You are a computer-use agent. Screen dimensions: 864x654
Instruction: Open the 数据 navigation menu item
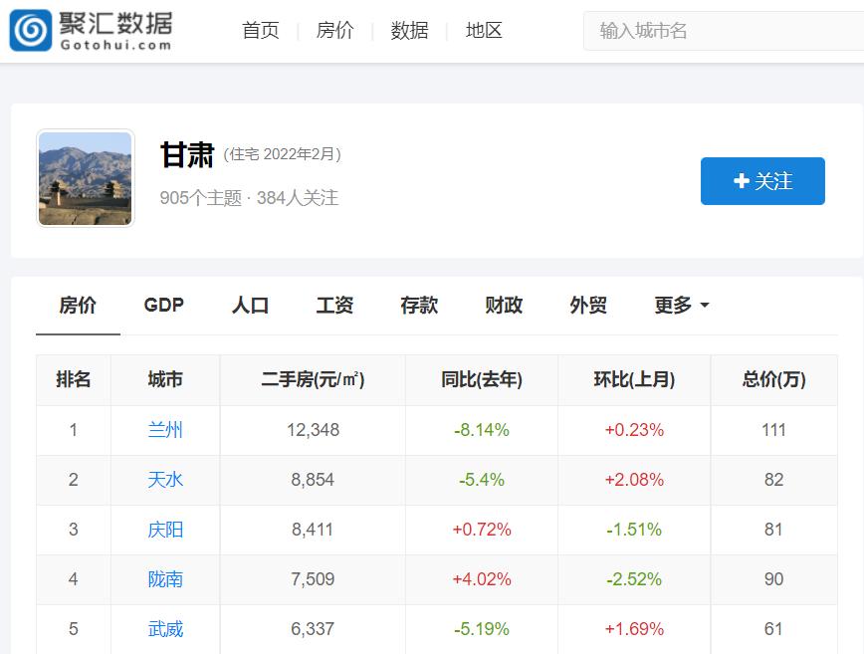(x=408, y=31)
